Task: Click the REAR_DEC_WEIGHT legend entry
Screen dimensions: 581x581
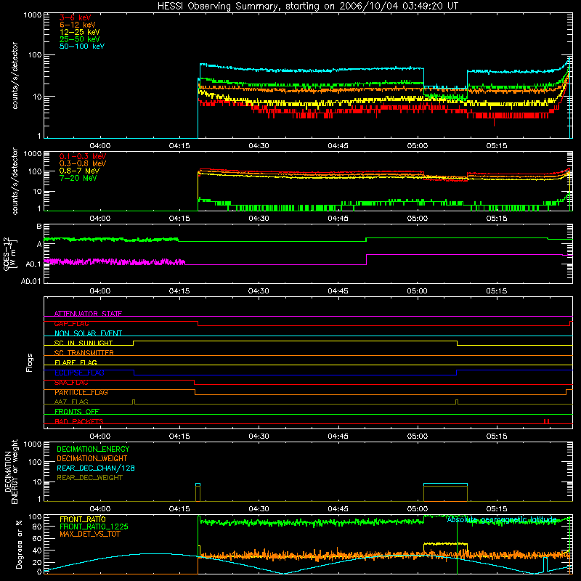Action: click(89, 478)
